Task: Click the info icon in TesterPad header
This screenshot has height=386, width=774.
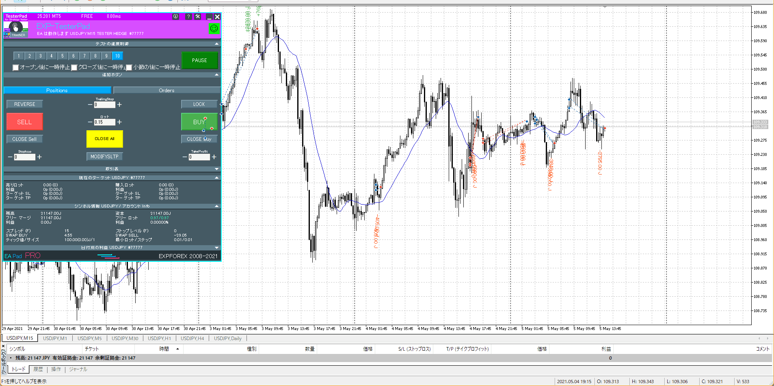Action: [x=175, y=17]
